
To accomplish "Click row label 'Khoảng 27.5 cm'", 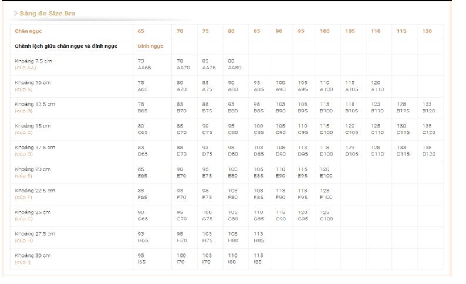I will point(35,234).
